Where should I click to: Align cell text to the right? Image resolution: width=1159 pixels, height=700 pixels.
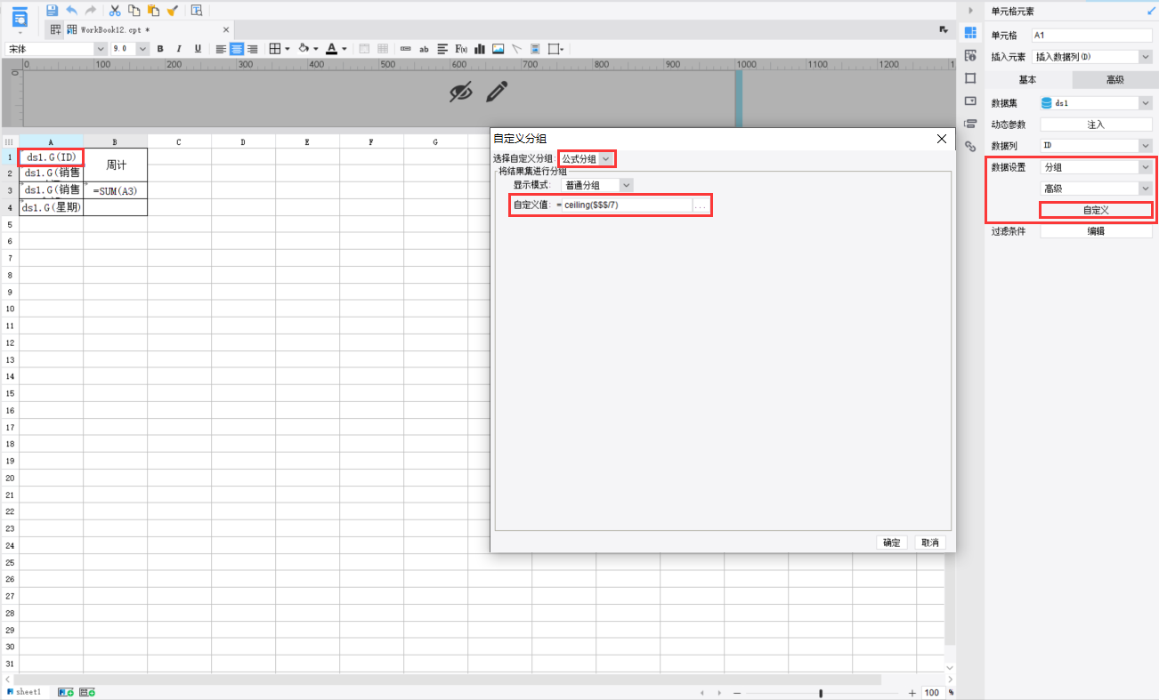(253, 49)
